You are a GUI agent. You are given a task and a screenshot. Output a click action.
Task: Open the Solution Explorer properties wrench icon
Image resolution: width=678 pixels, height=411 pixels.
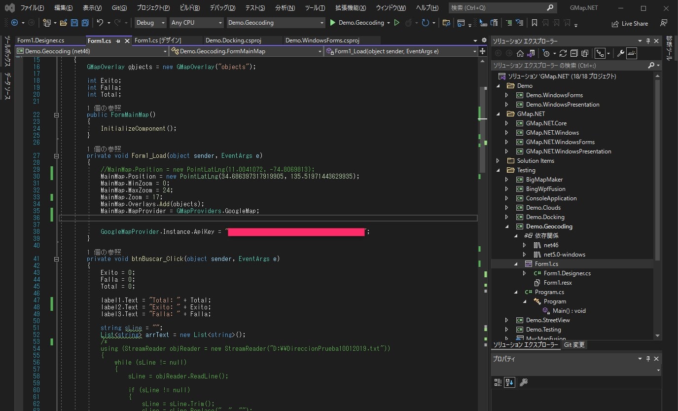(621, 53)
